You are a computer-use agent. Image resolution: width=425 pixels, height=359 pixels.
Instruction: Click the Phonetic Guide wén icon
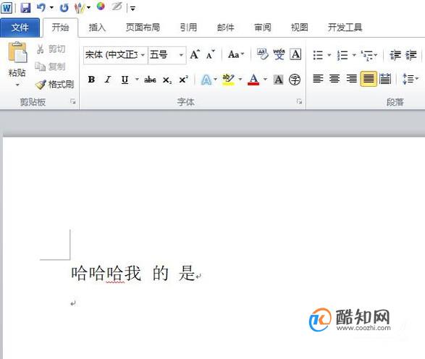coord(279,54)
